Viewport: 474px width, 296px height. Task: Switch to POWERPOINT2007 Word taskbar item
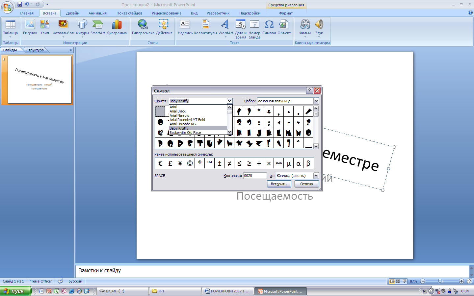tap(228, 291)
